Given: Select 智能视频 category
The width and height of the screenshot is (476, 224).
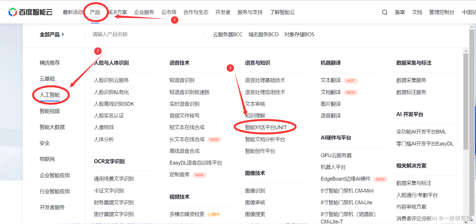Looking at the screenshot, I should (x=50, y=111).
